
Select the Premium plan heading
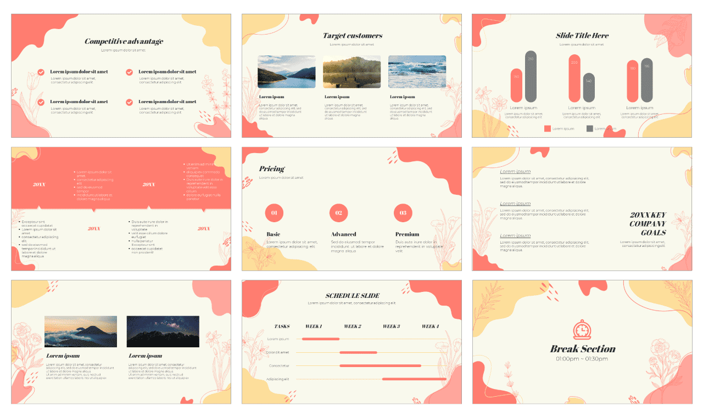click(x=407, y=234)
